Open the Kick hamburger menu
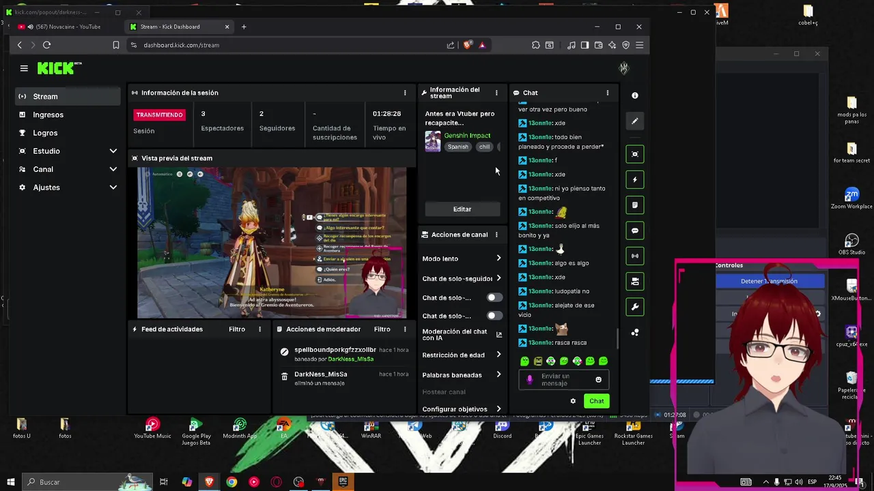The image size is (874, 491). click(24, 68)
